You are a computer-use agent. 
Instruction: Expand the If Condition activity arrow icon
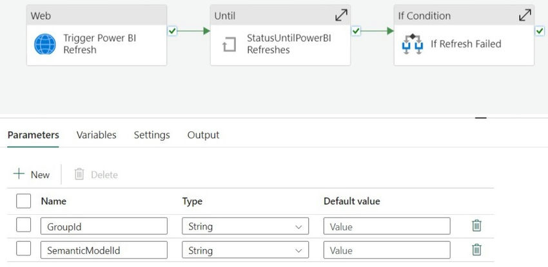tap(525, 15)
